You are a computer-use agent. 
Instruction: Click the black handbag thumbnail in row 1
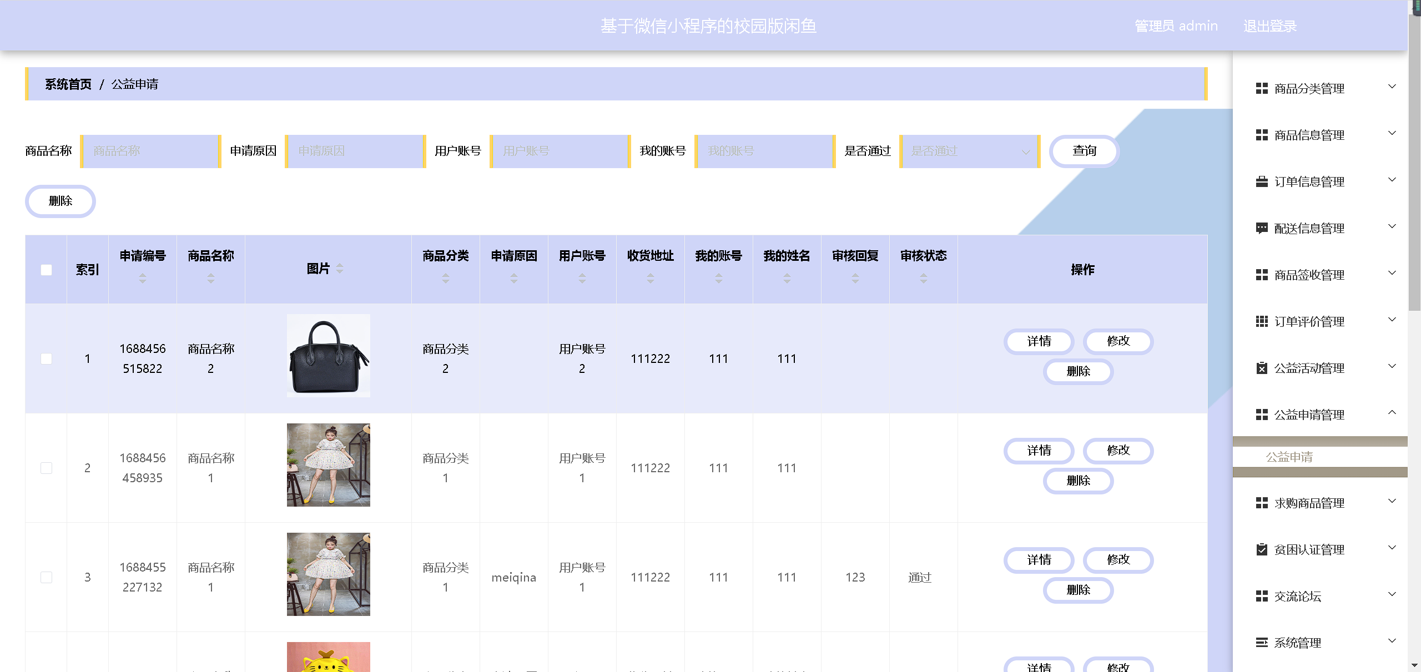[328, 356]
